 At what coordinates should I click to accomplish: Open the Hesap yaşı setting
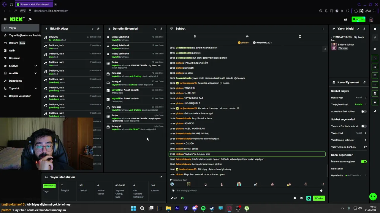pos(349,98)
